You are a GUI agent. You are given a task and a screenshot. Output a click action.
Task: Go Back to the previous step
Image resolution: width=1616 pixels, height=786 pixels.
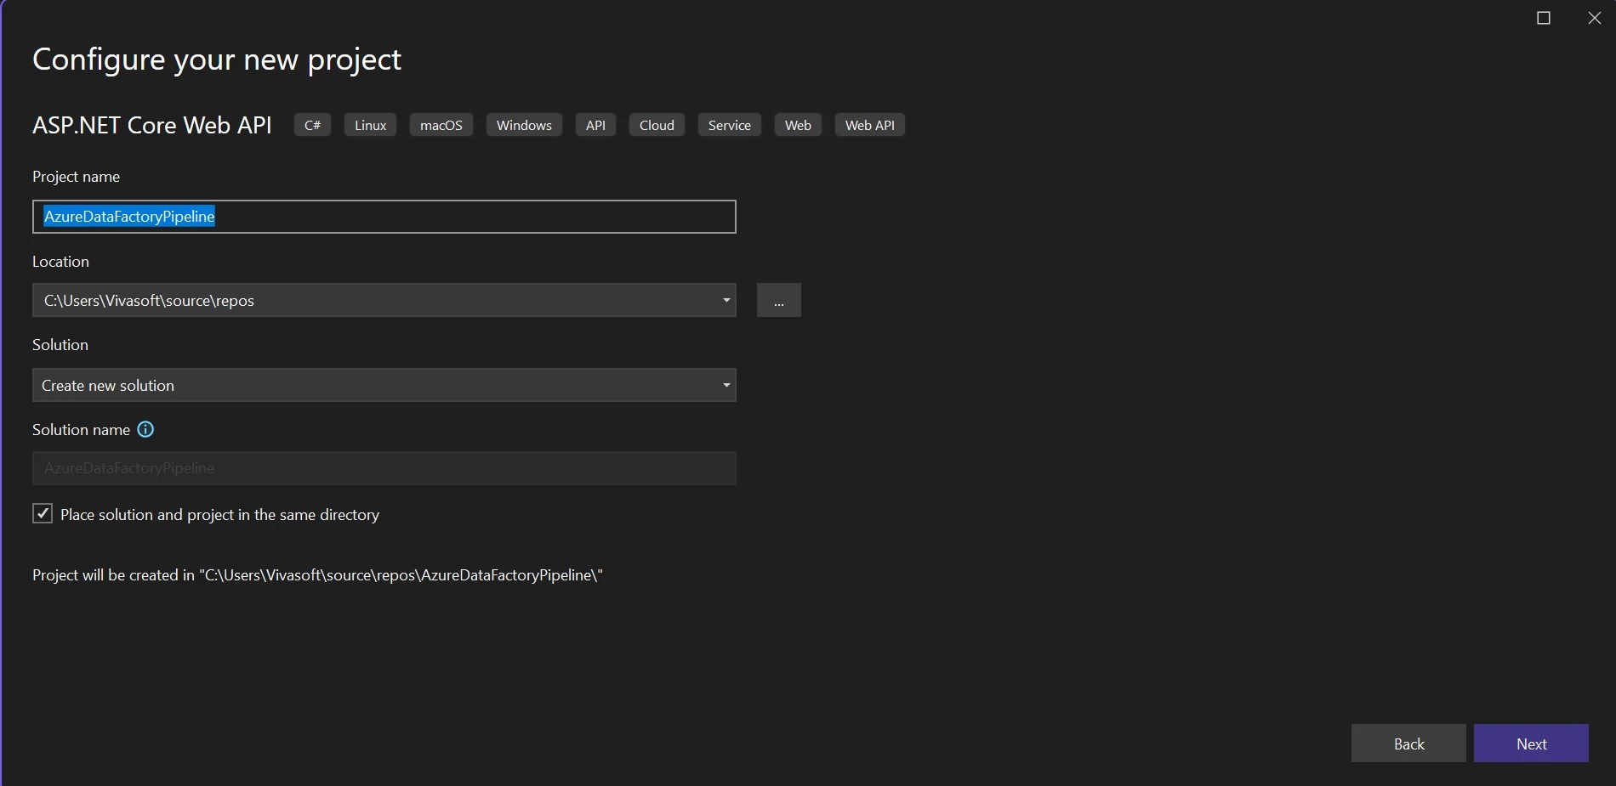(x=1408, y=744)
